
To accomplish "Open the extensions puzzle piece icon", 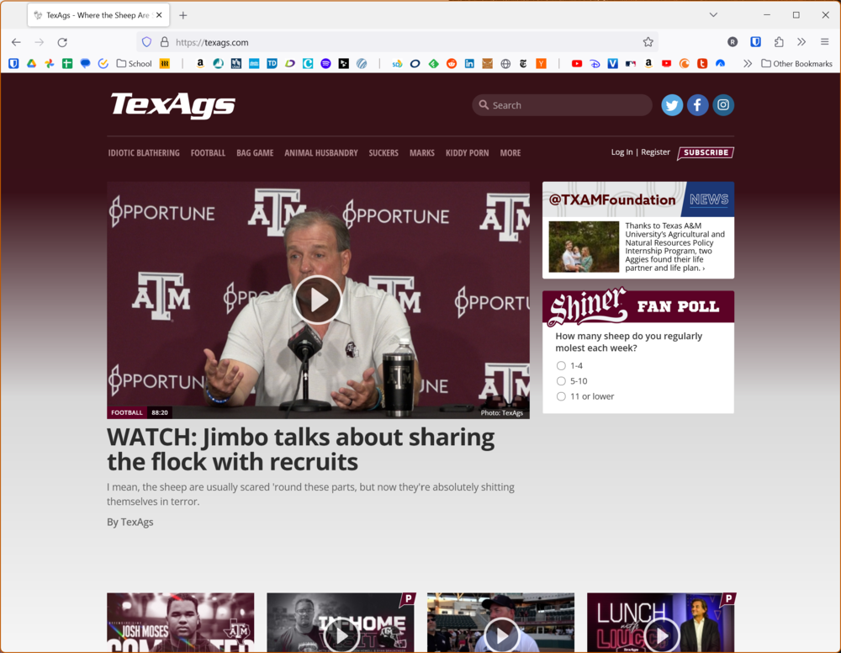I will (x=779, y=42).
